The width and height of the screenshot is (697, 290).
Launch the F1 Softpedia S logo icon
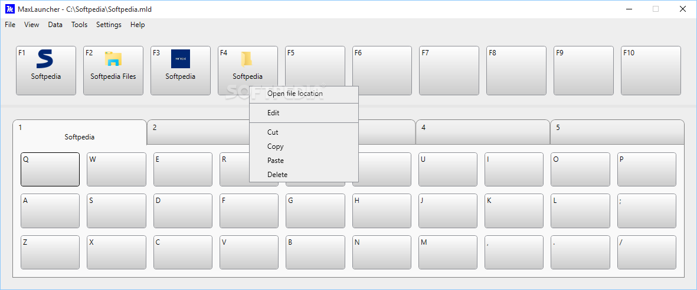[x=45, y=58]
